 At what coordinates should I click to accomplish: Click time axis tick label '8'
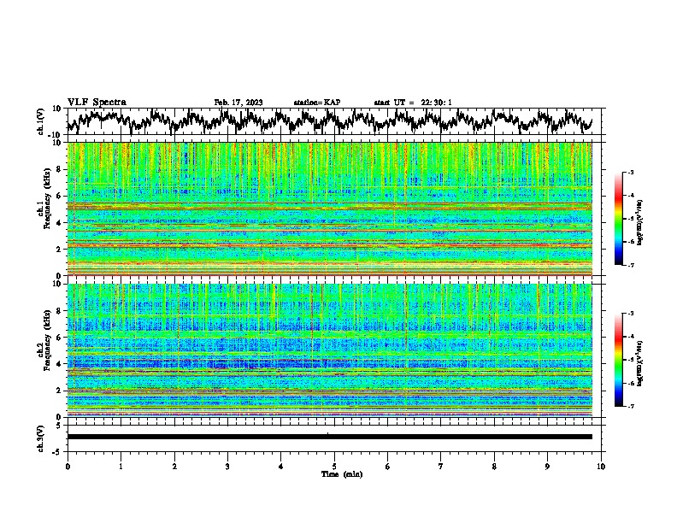[x=494, y=467]
